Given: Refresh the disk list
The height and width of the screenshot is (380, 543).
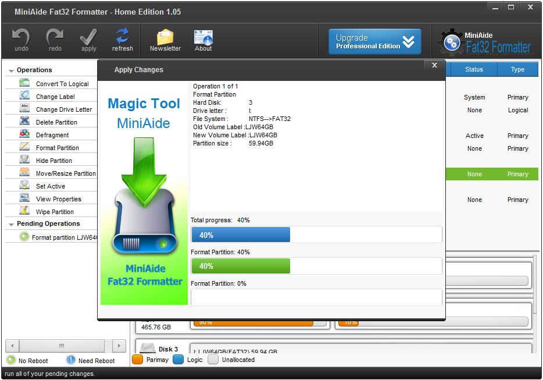Looking at the screenshot, I should [x=123, y=36].
